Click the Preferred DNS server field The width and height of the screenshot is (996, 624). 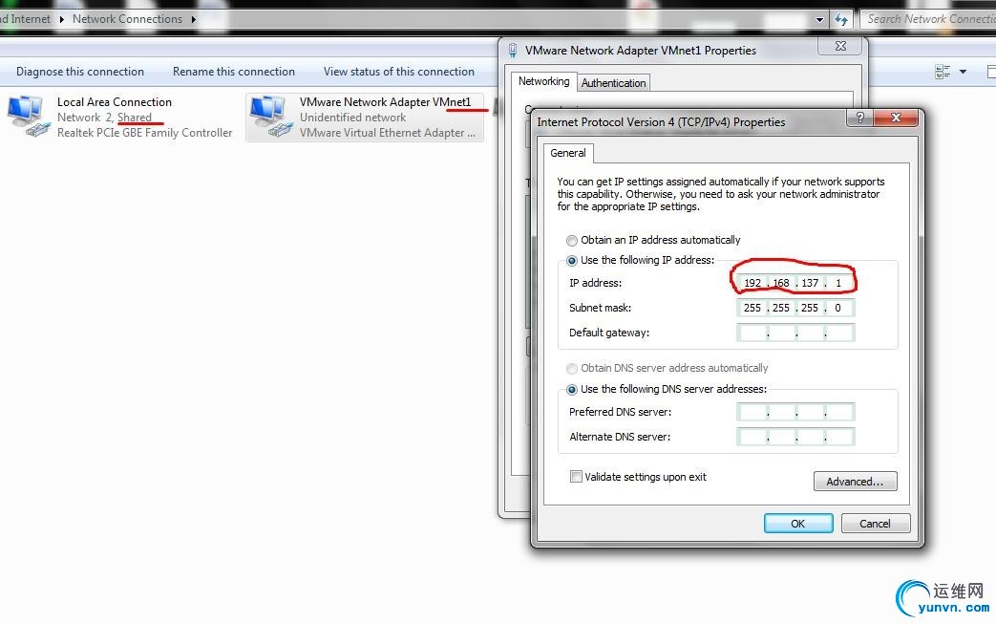click(795, 412)
